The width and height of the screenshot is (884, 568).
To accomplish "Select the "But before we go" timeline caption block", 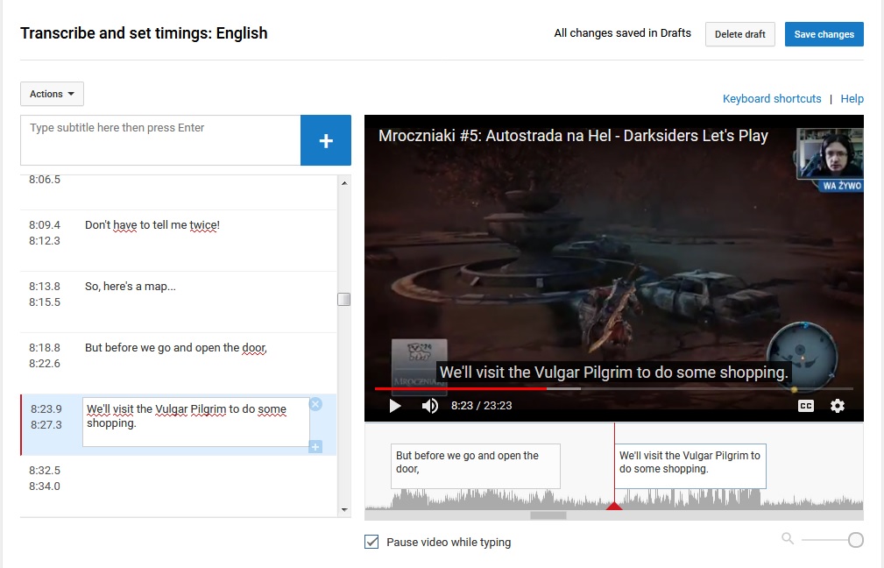I will [475, 466].
